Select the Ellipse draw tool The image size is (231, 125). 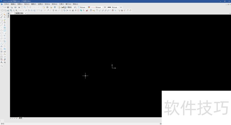1,30
